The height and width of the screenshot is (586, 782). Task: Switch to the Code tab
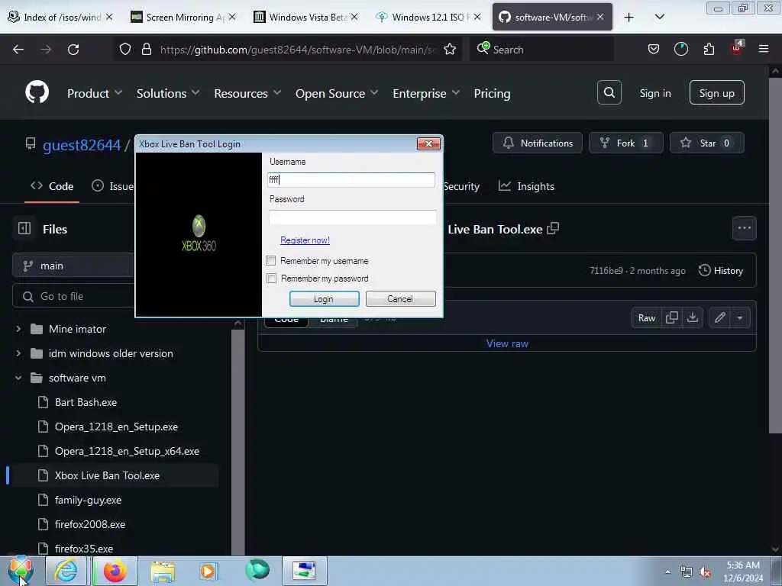[52, 186]
